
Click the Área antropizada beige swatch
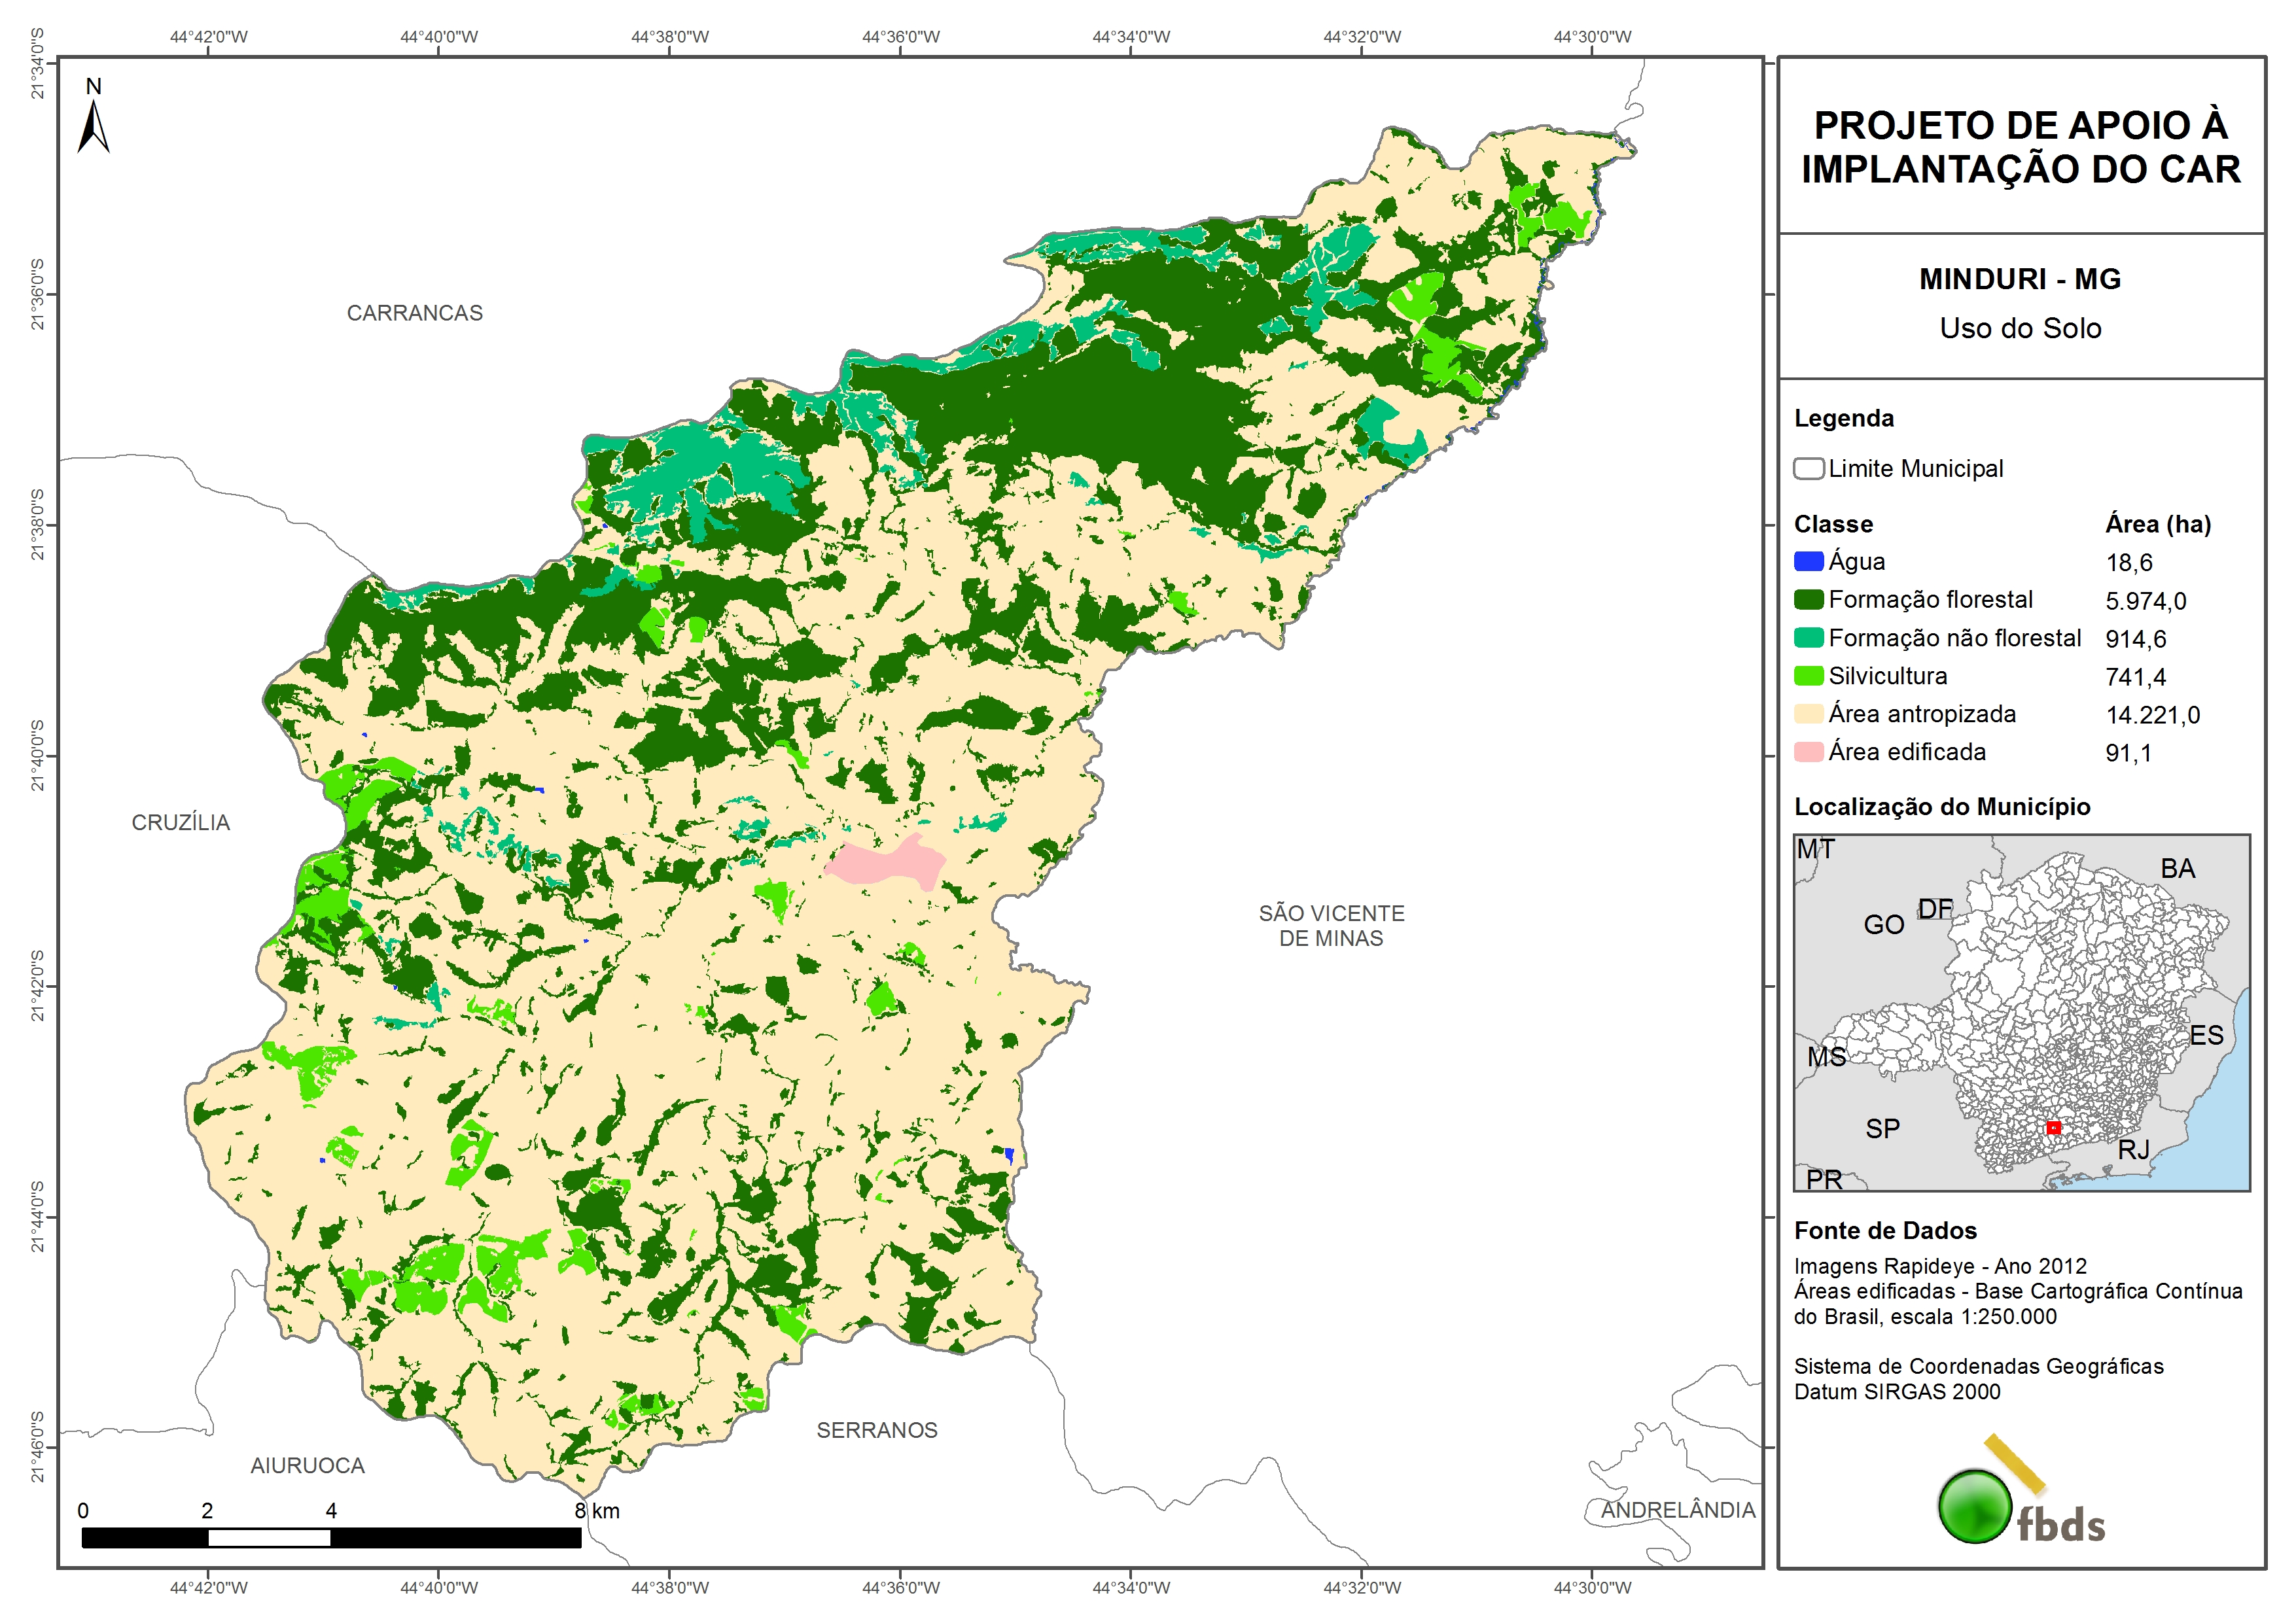click(1808, 713)
